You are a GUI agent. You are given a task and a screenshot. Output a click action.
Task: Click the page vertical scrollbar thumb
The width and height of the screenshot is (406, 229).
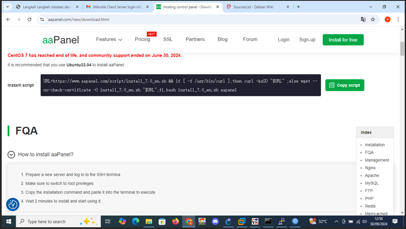tap(402, 49)
